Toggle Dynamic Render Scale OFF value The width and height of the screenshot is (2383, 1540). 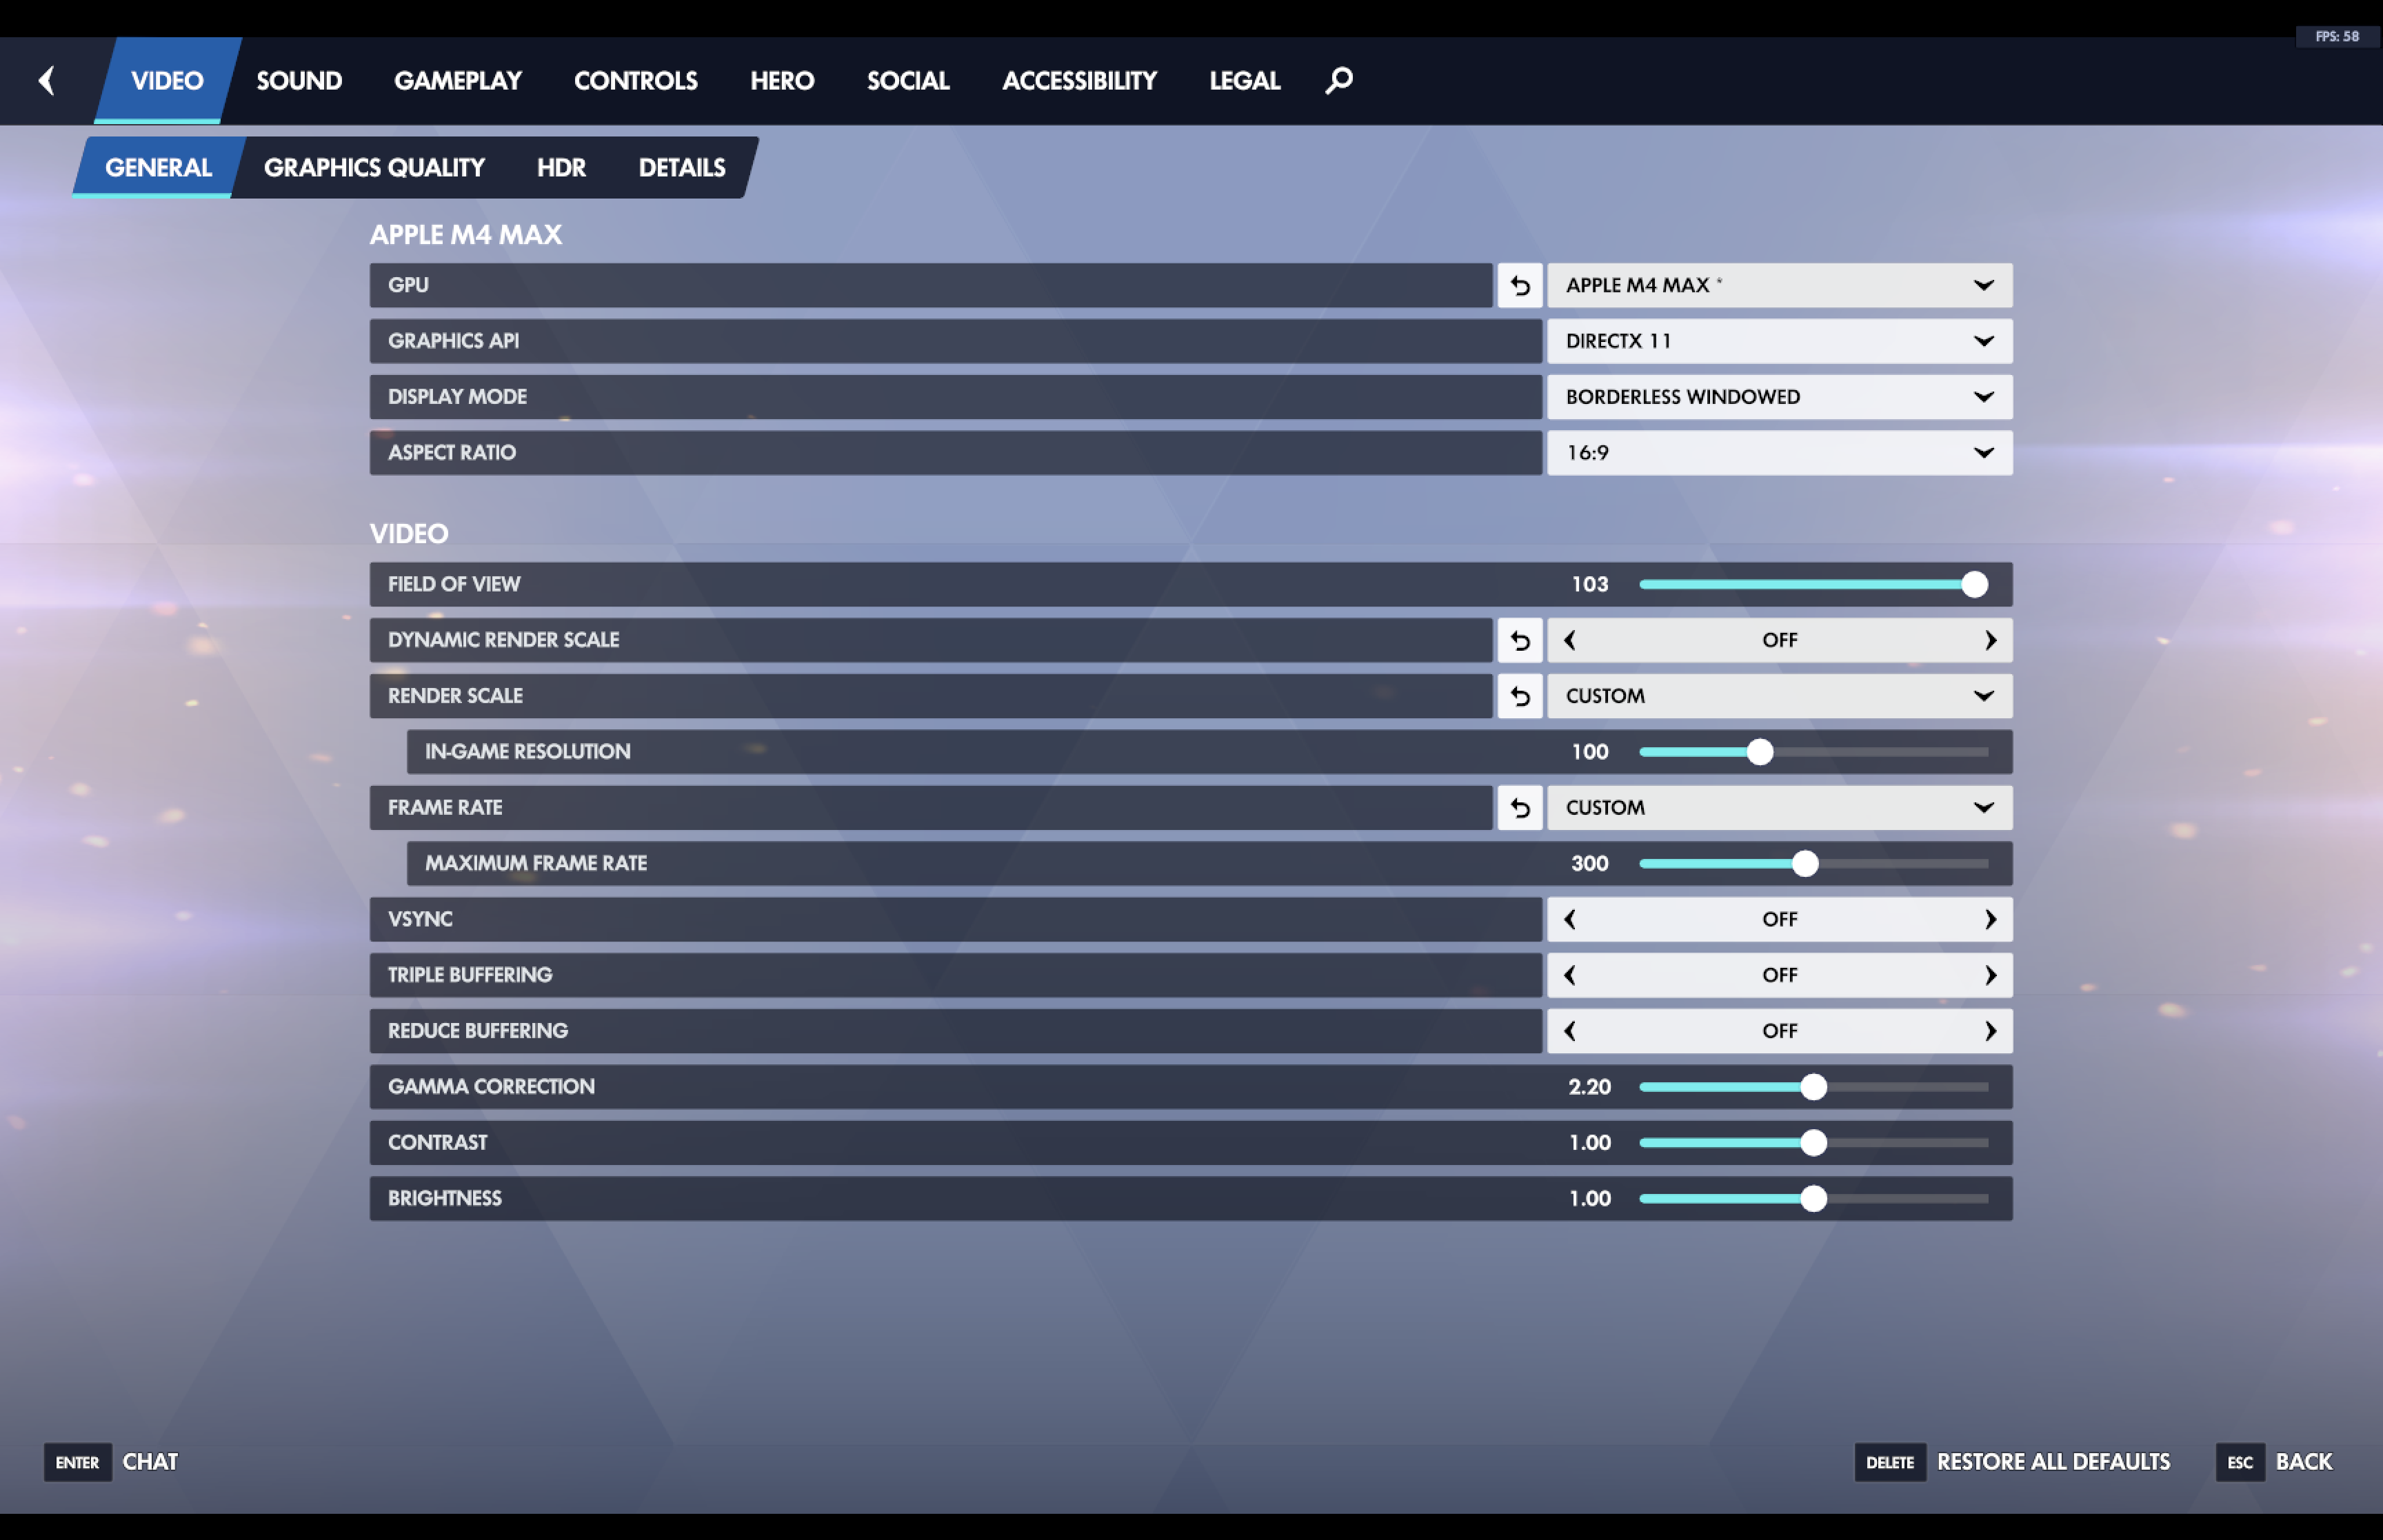coord(1780,640)
